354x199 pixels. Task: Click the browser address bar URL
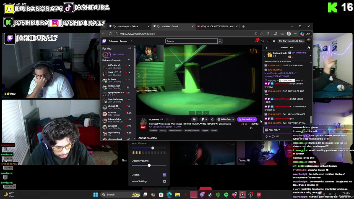tap(137, 34)
